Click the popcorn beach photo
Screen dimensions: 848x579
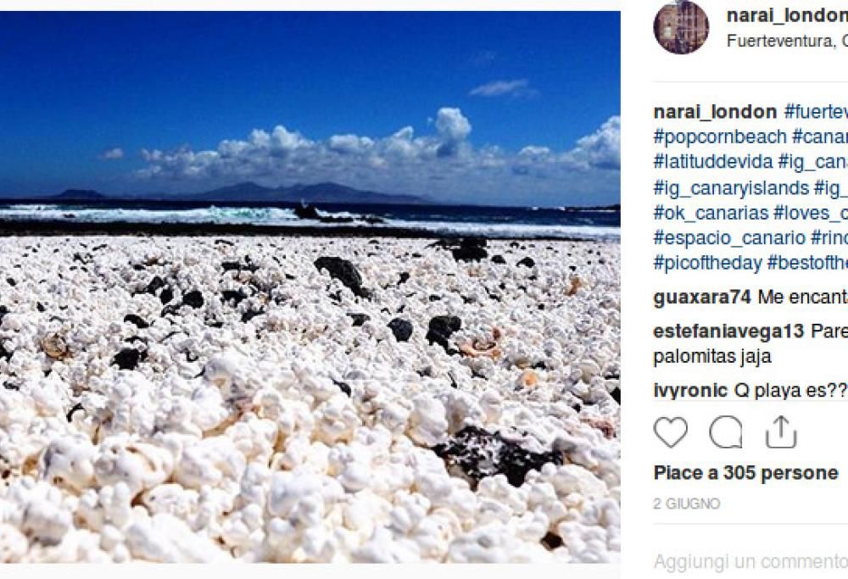click(x=310, y=287)
